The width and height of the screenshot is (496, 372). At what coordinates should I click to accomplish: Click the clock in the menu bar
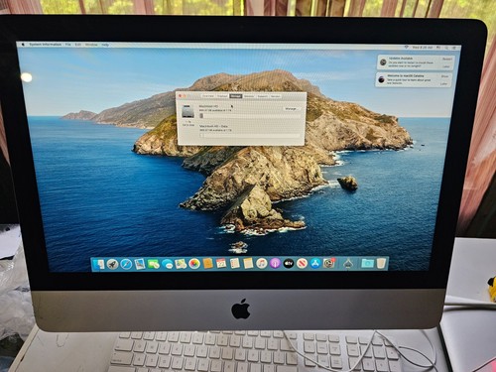423,48
